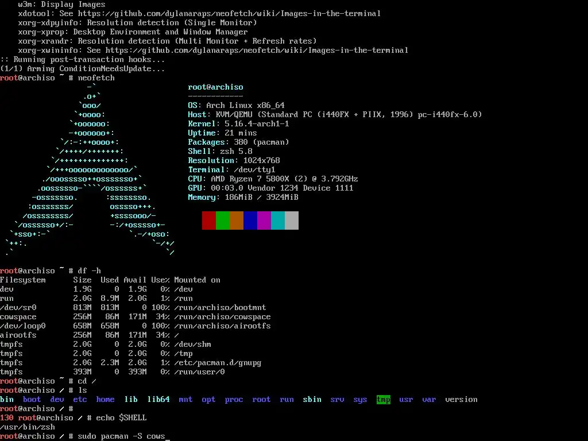This screenshot has height=441, width=588.
Task: Click the /run/user/0 mount point
Action: click(199, 372)
